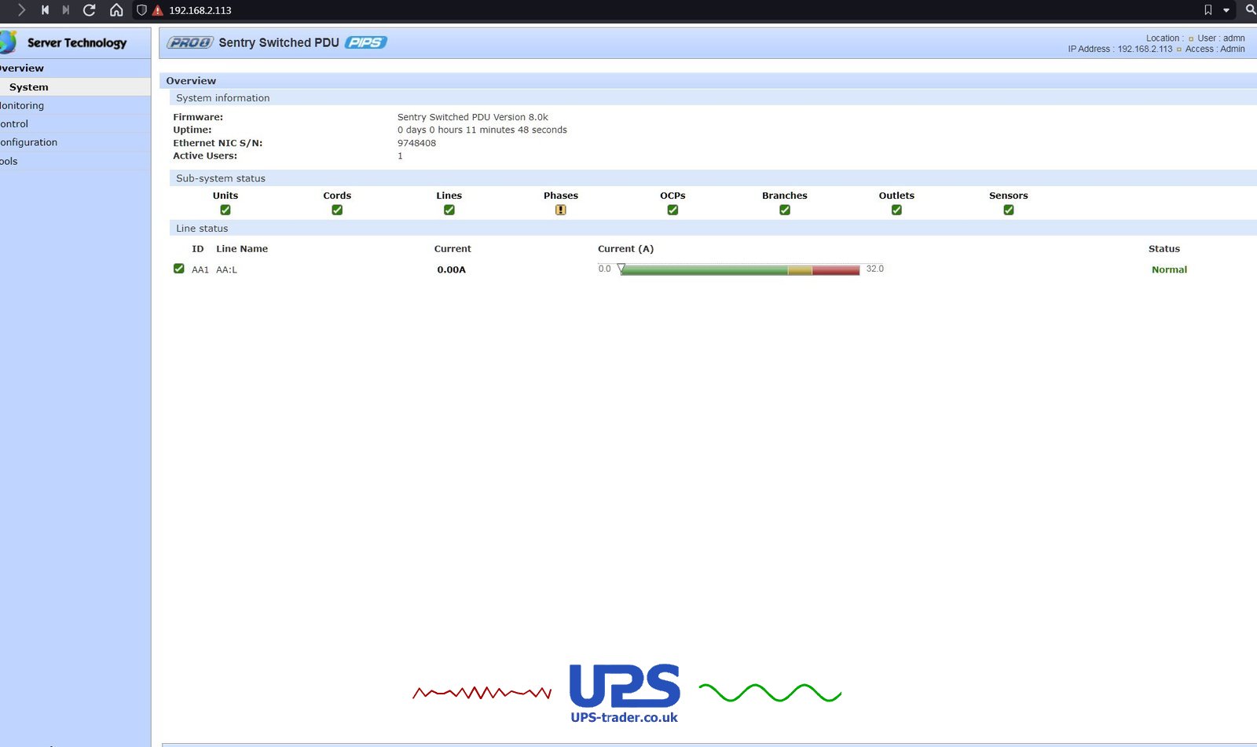Click the IP Address header text
The image size is (1257, 747).
[1120, 49]
